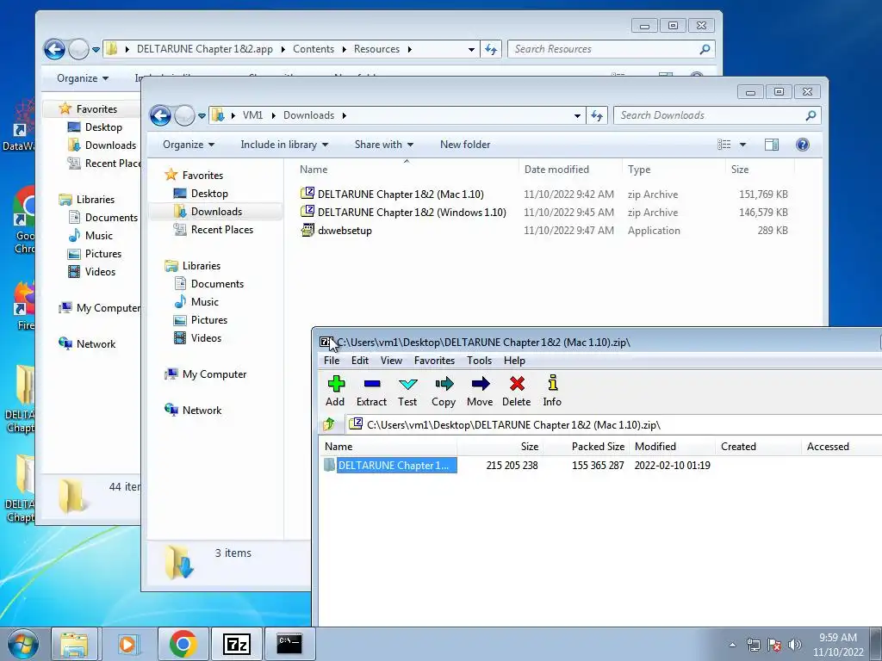Open view options dropdown arrow in Downloads window

tap(742, 145)
